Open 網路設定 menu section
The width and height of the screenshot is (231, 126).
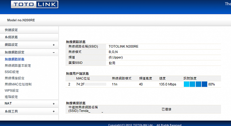11,45
